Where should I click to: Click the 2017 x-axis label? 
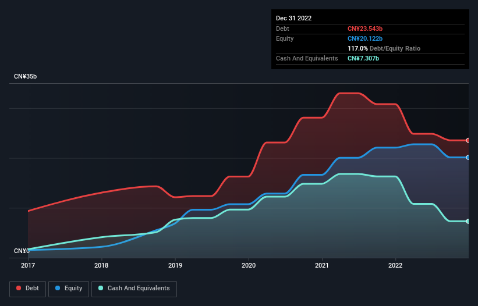point(28,265)
